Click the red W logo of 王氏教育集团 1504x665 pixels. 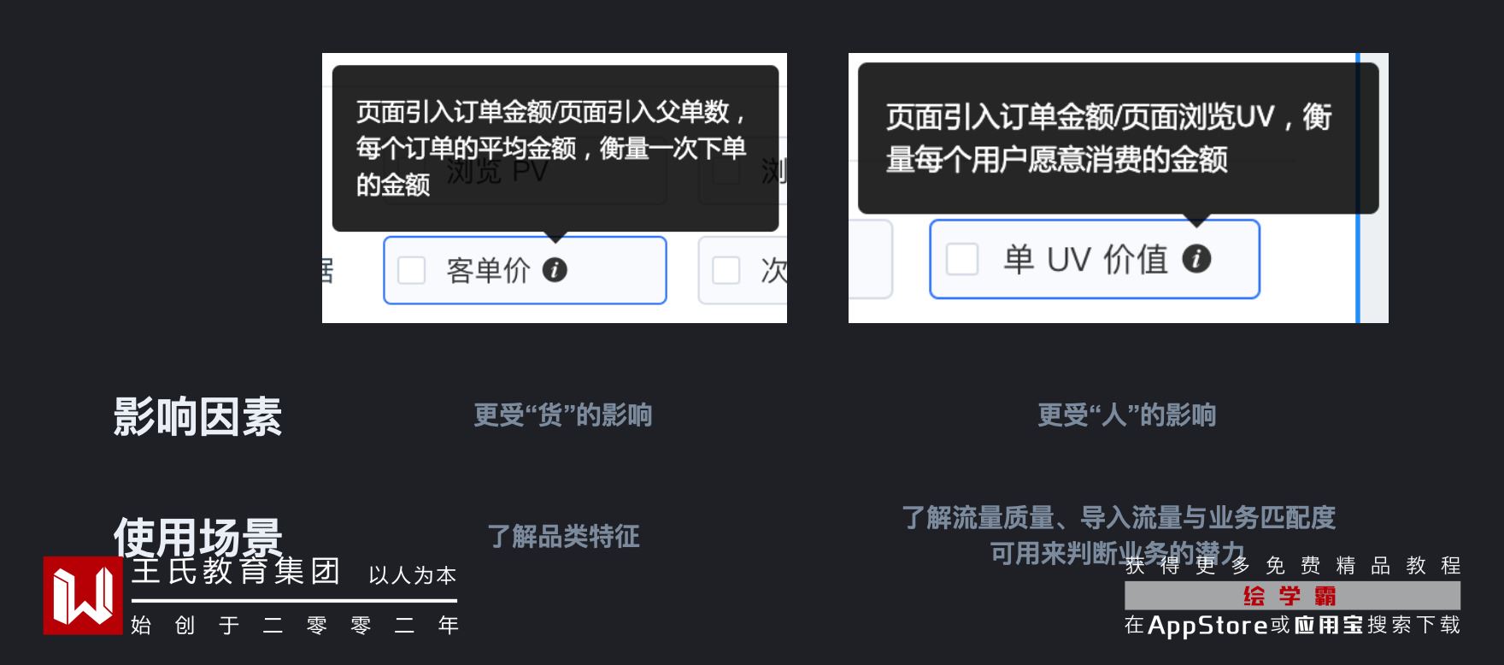click(83, 596)
